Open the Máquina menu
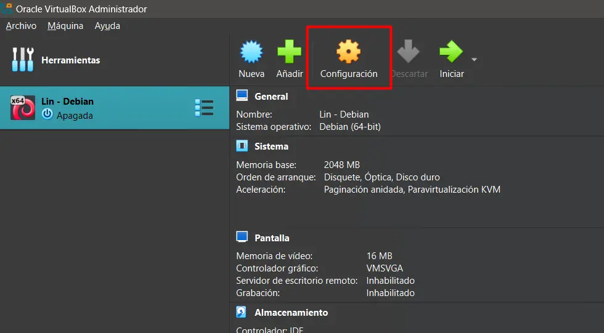This screenshot has width=604, height=333. [x=65, y=26]
